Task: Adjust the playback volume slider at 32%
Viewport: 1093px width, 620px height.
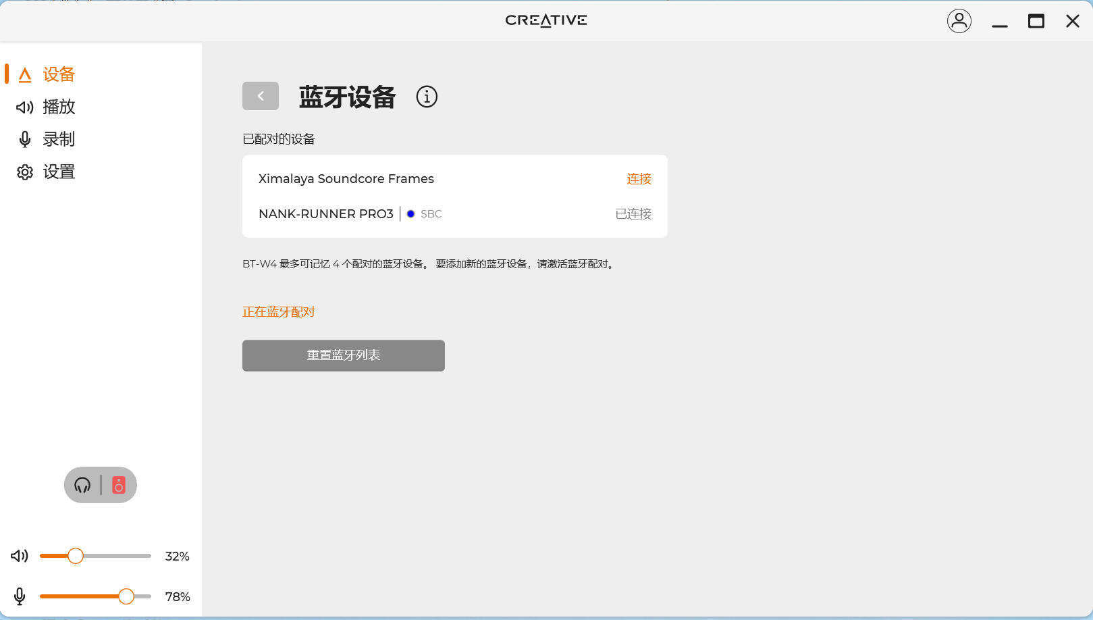Action: (95, 556)
